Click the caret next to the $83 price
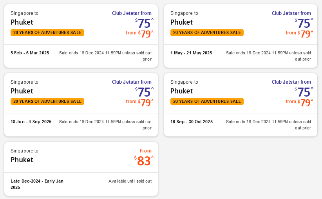The image size is (322, 199). pos(152,157)
